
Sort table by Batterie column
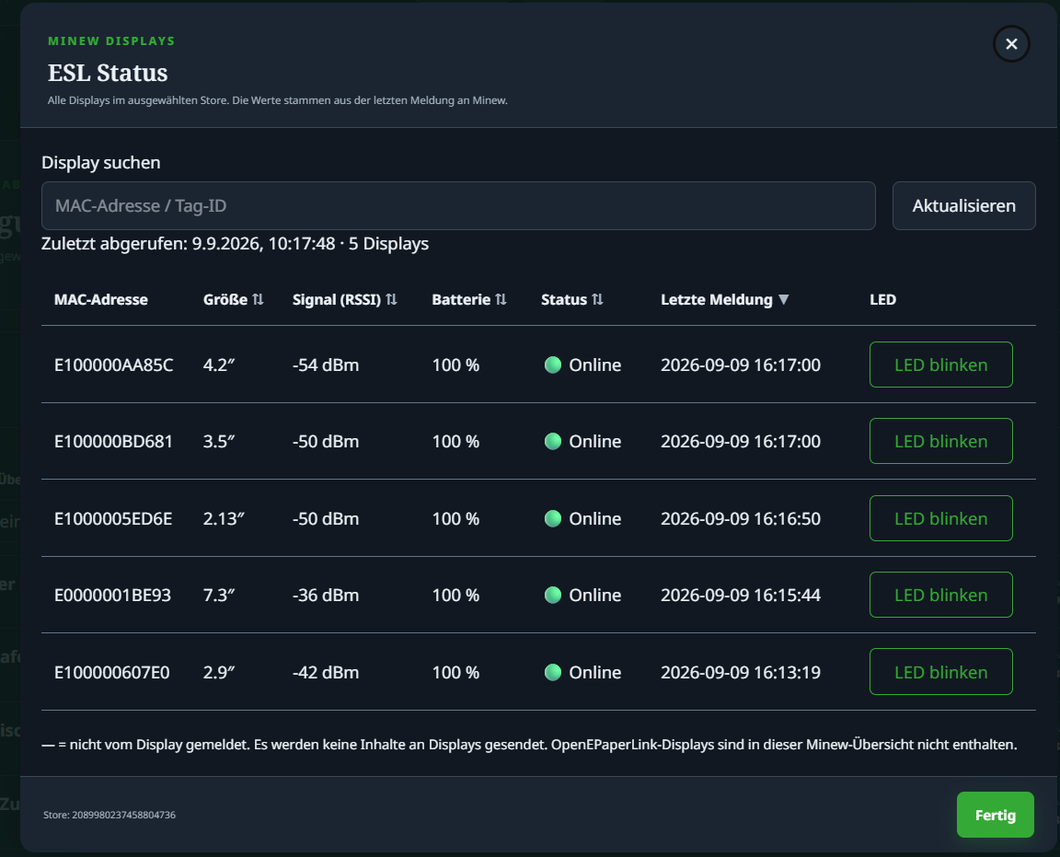coord(469,300)
